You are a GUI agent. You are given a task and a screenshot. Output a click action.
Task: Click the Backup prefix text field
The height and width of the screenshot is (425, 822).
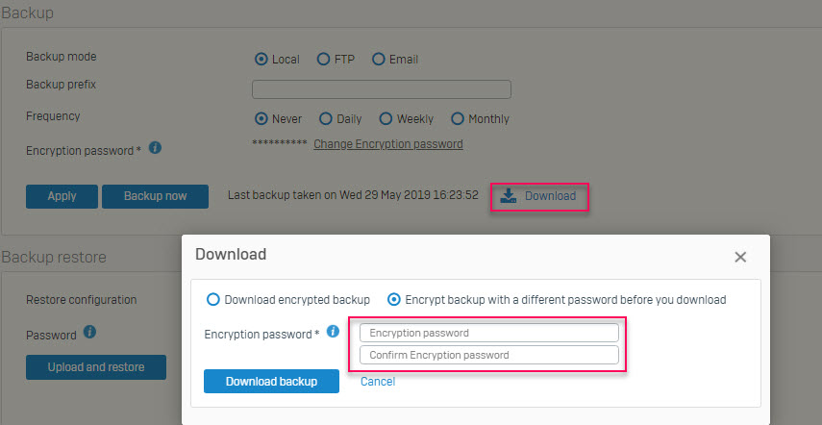pos(381,89)
